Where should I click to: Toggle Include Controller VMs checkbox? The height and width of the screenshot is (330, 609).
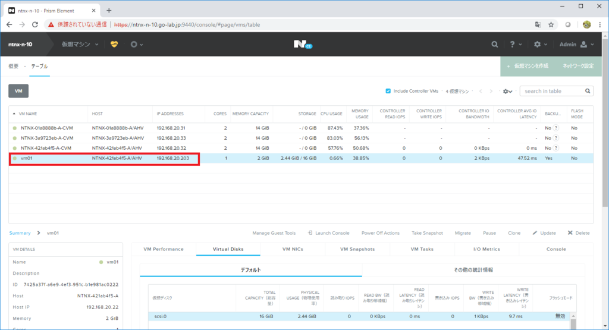coord(388,91)
